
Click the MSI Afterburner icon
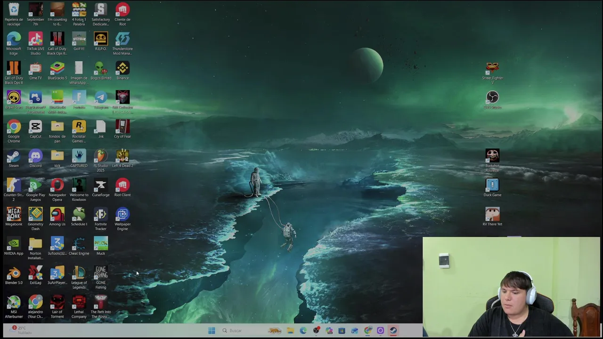tap(14, 307)
